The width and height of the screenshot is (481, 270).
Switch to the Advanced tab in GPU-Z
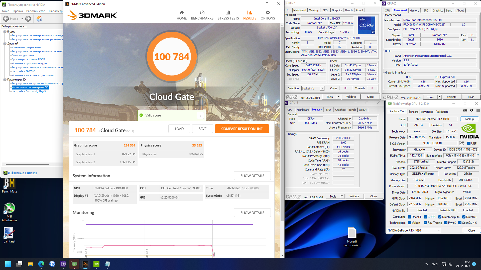point(427,112)
